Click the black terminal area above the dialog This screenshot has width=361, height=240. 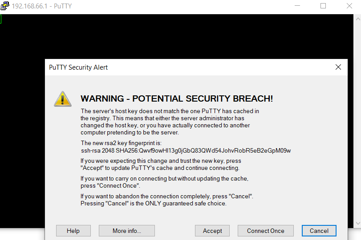(x=177, y=37)
